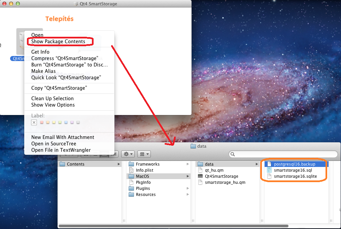Click the folder icon in the data window title
The width and height of the screenshot is (341, 229).
click(193, 146)
